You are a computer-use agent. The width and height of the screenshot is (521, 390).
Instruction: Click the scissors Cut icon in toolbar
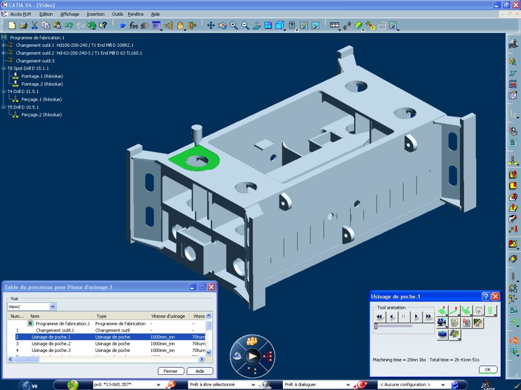pos(35,25)
